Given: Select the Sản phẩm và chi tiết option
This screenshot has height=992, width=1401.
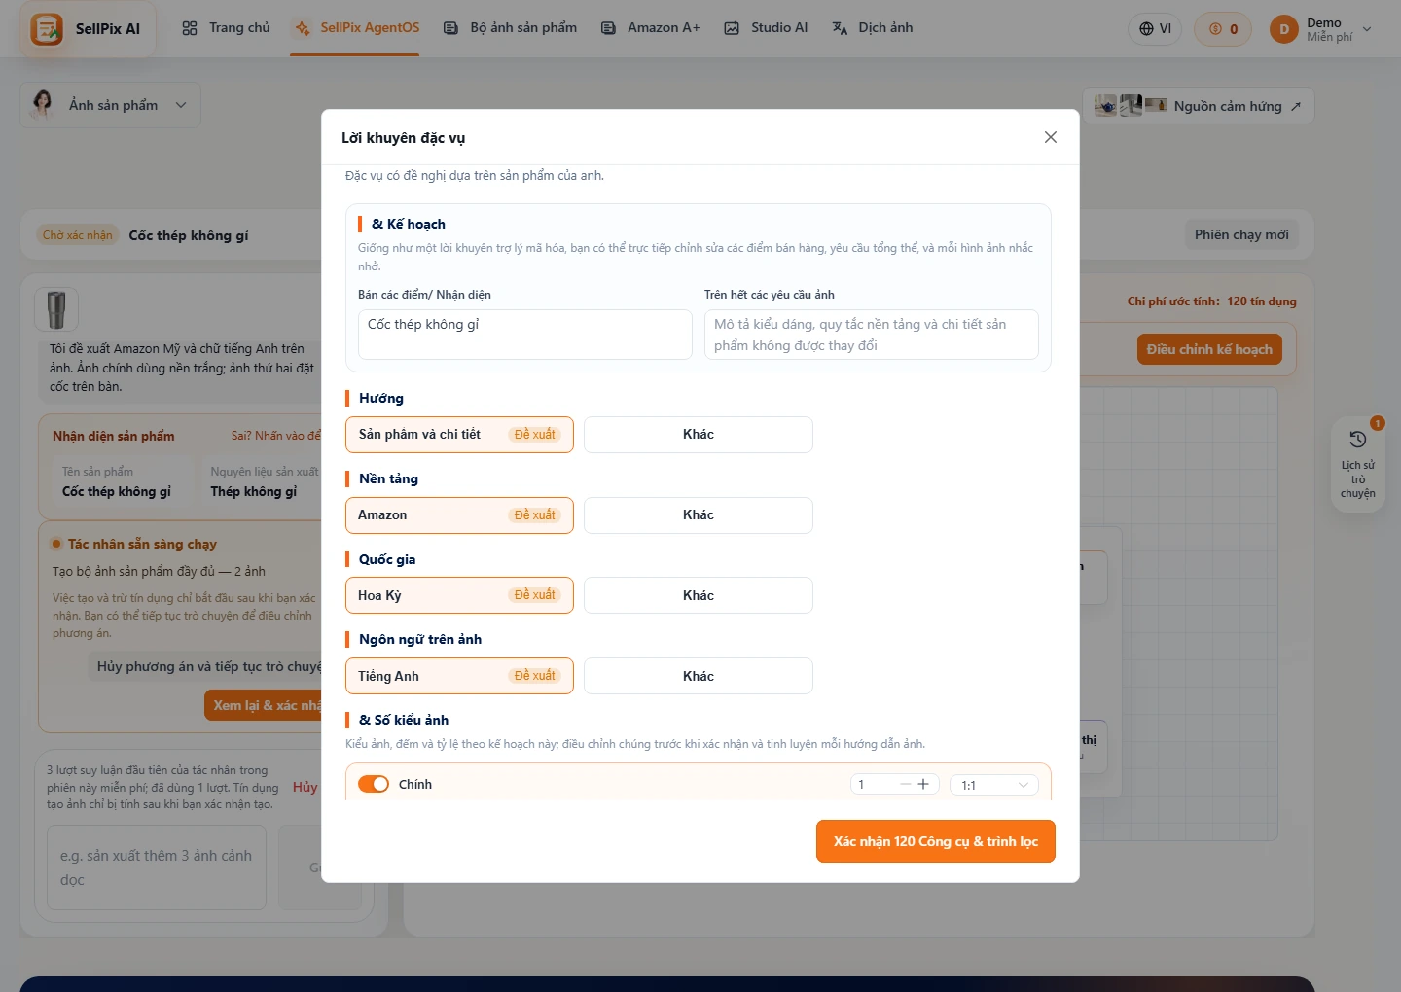Looking at the screenshot, I should [459, 435].
